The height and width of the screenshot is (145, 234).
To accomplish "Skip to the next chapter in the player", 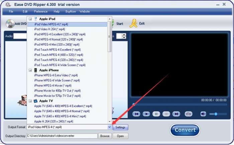I will pos(176,114).
